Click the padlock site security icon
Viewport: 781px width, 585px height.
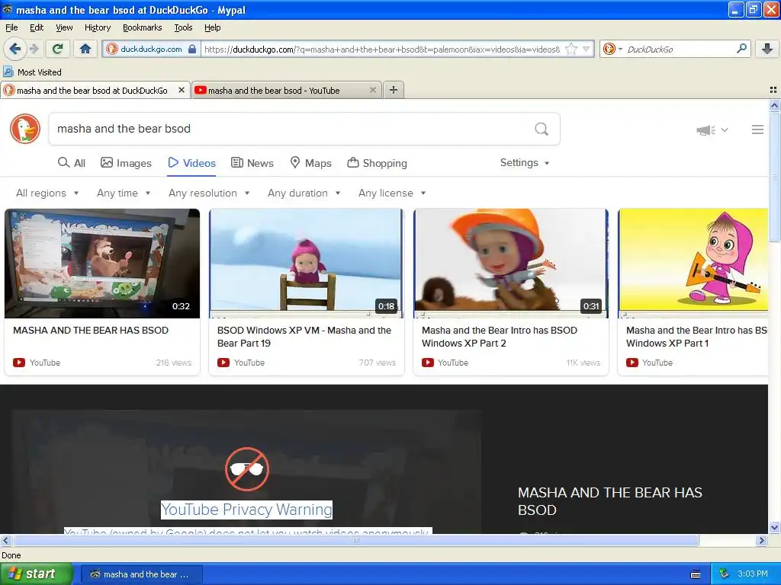point(191,49)
